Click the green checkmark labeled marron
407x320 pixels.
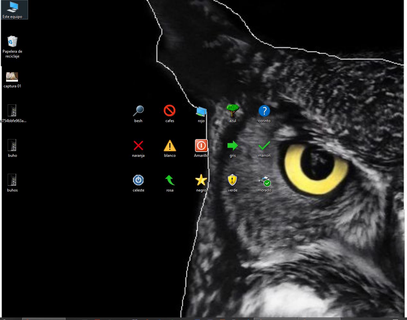click(x=264, y=146)
